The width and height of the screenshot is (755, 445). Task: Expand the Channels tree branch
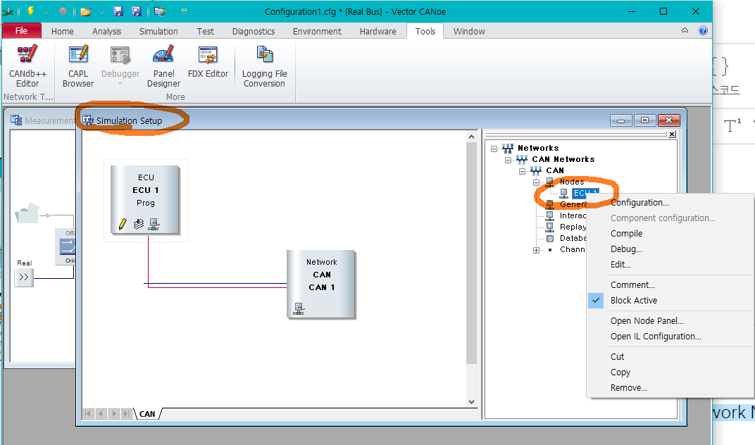536,250
